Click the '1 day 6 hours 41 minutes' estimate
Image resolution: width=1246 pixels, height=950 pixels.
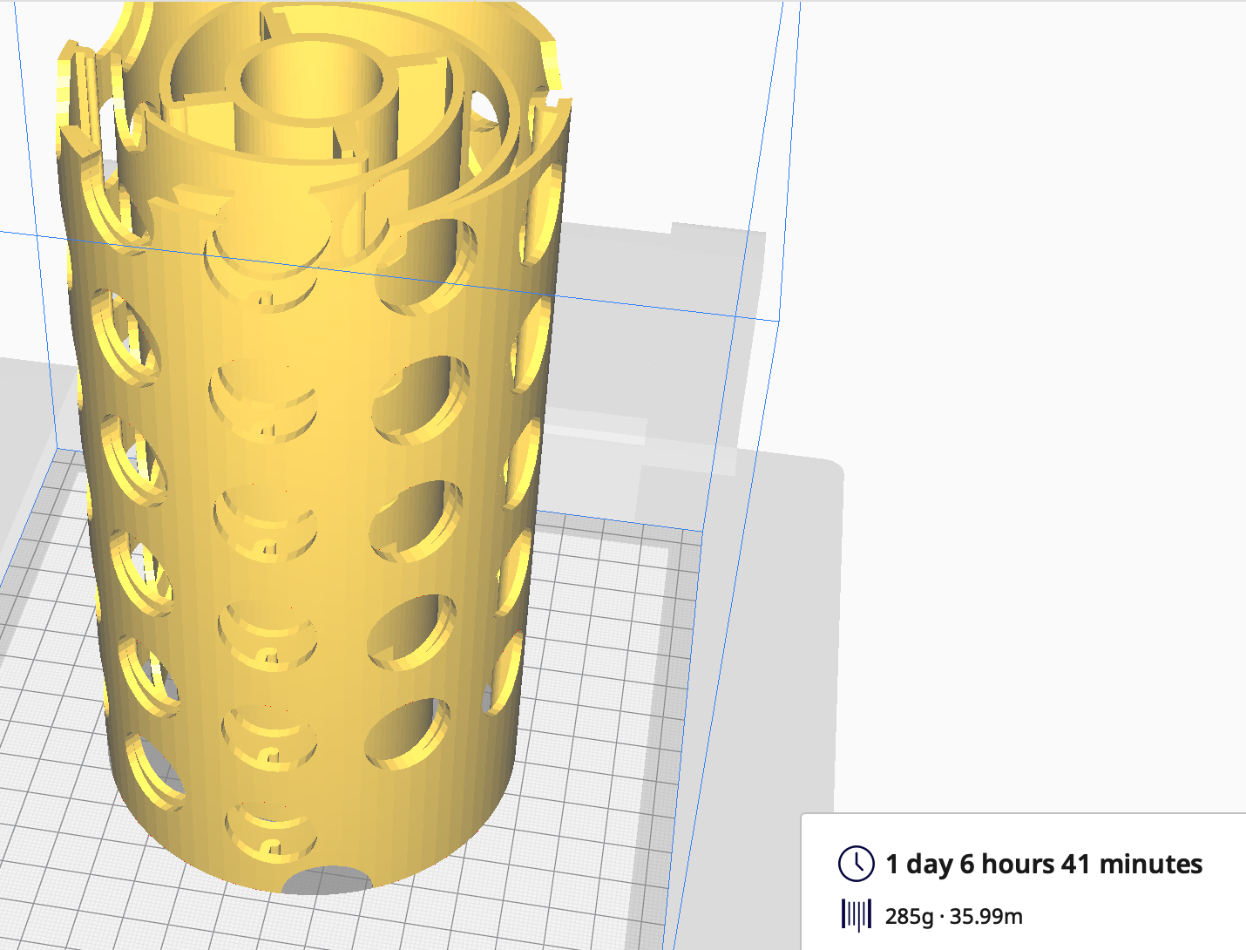point(1044,864)
